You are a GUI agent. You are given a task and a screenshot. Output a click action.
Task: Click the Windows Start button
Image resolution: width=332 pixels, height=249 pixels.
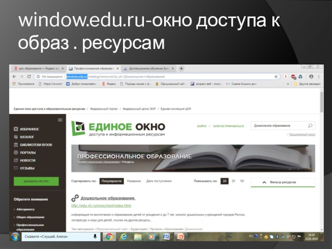tap(15, 237)
